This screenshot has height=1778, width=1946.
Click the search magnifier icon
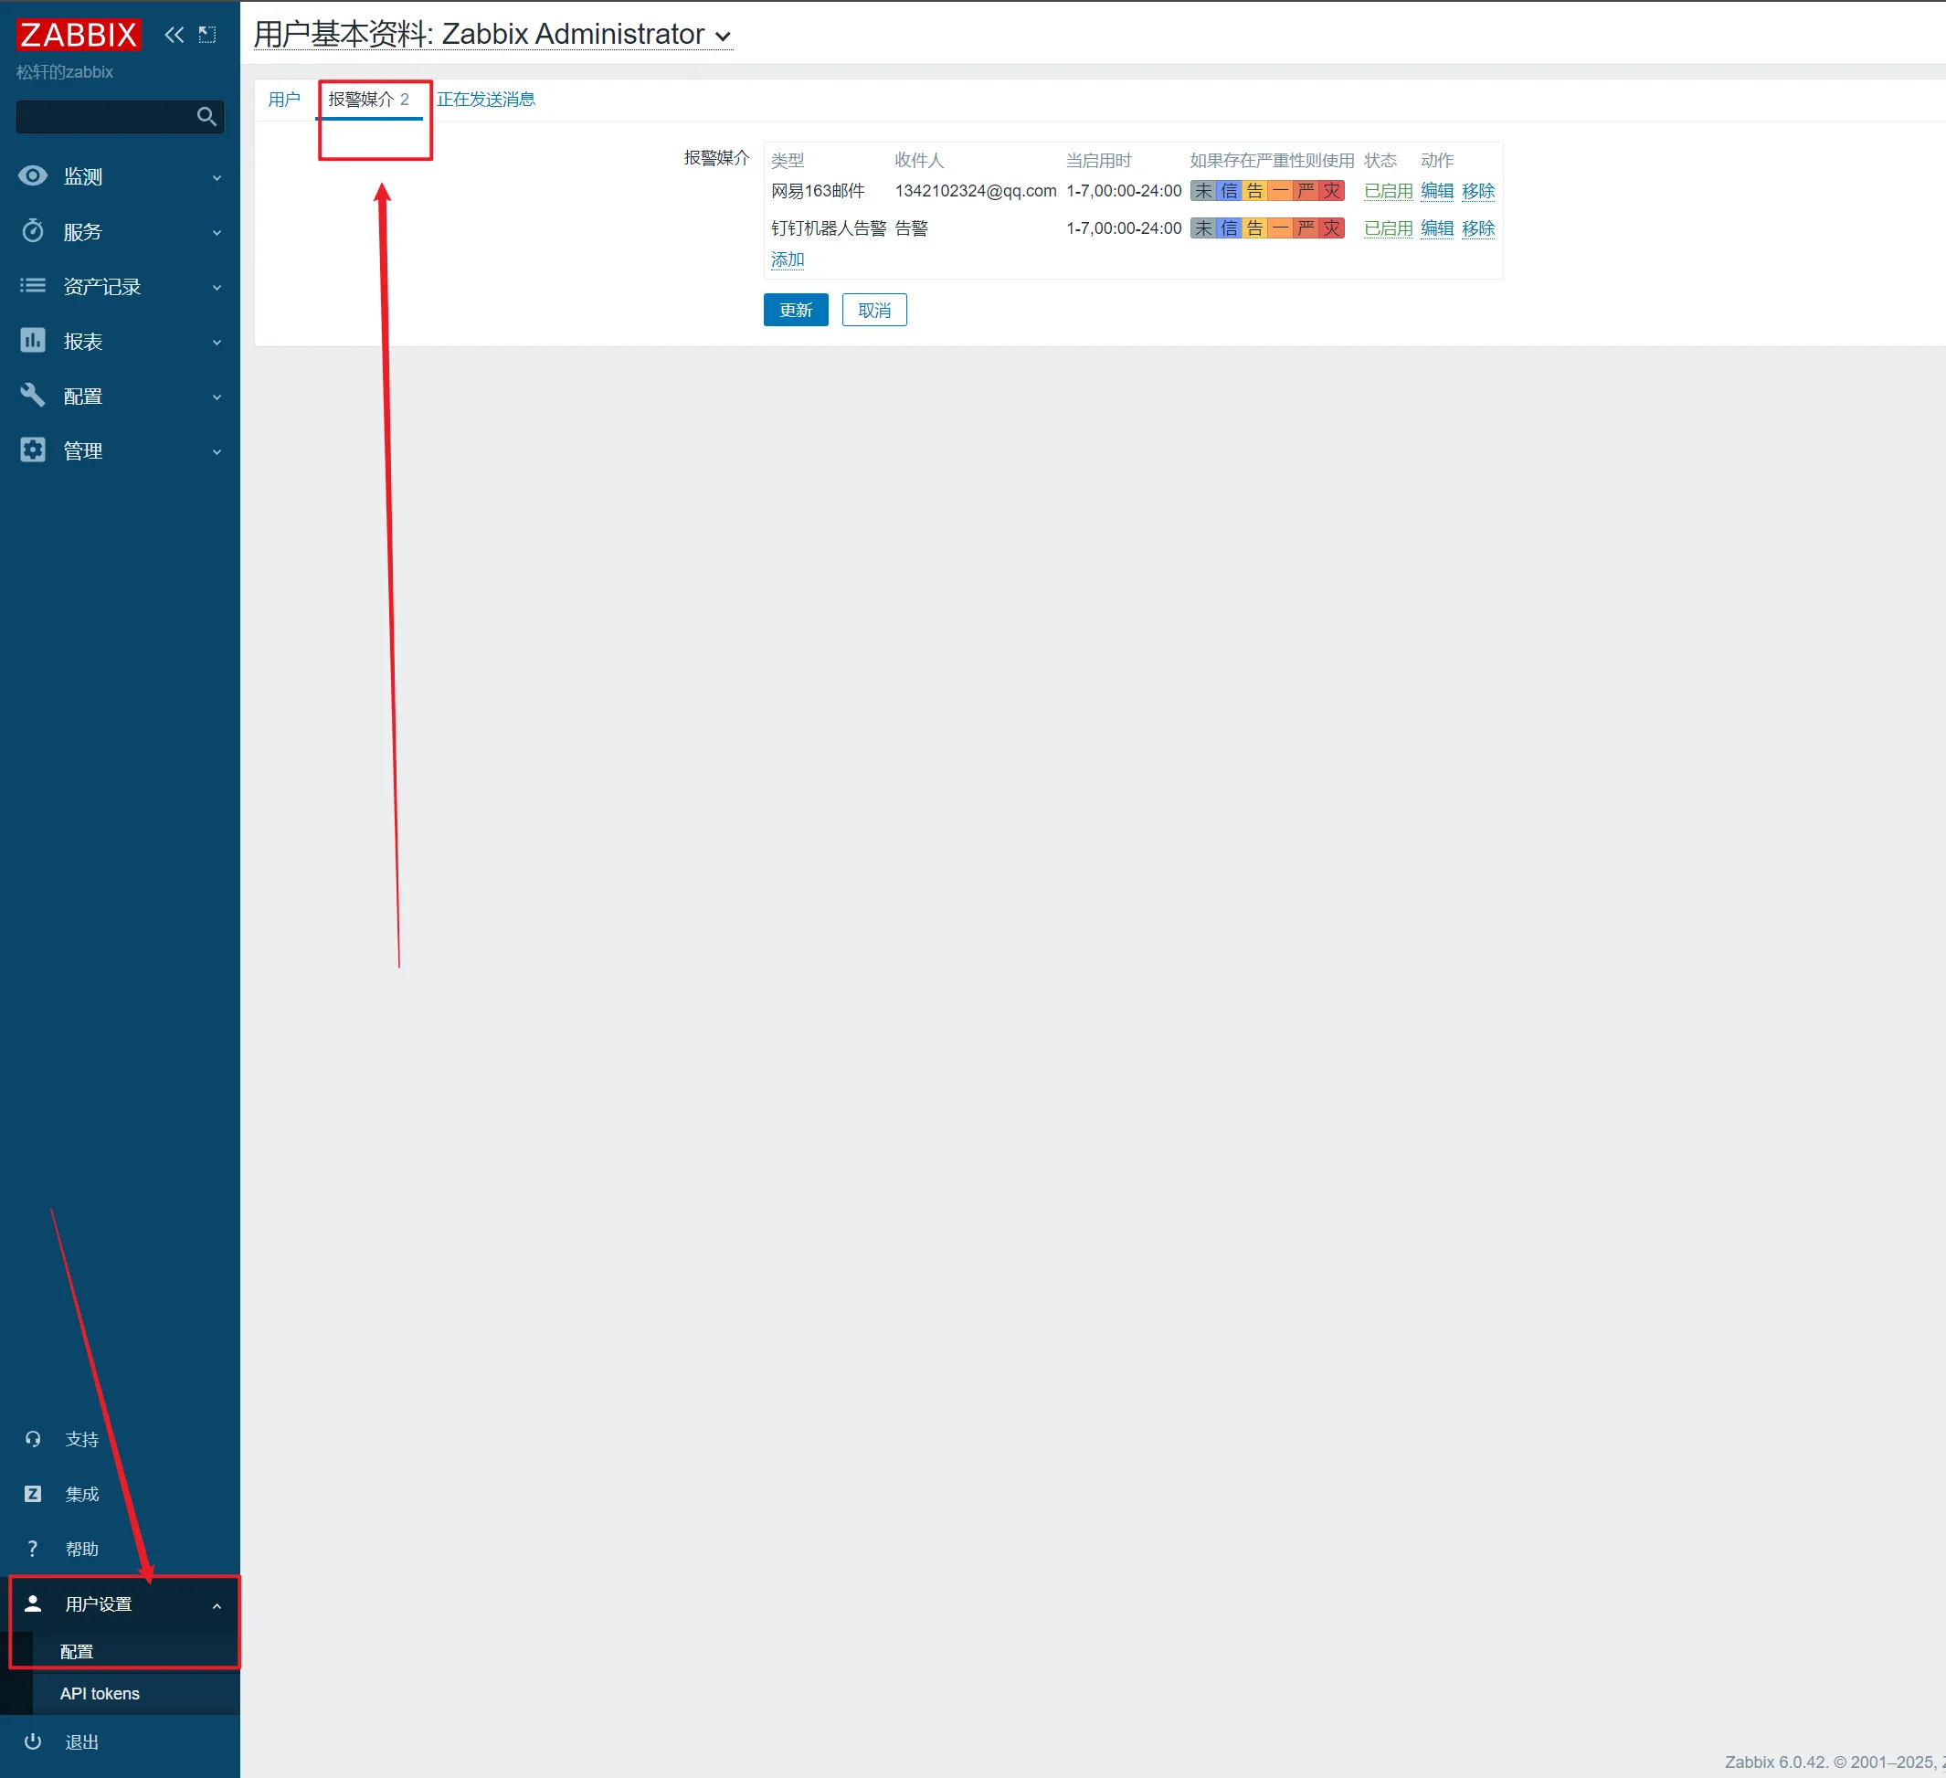pyautogui.click(x=206, y=117)
